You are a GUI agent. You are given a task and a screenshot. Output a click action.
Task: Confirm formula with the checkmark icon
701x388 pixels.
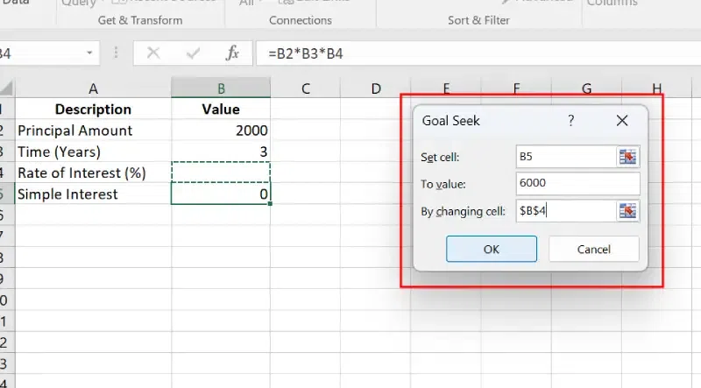[193, 53]
